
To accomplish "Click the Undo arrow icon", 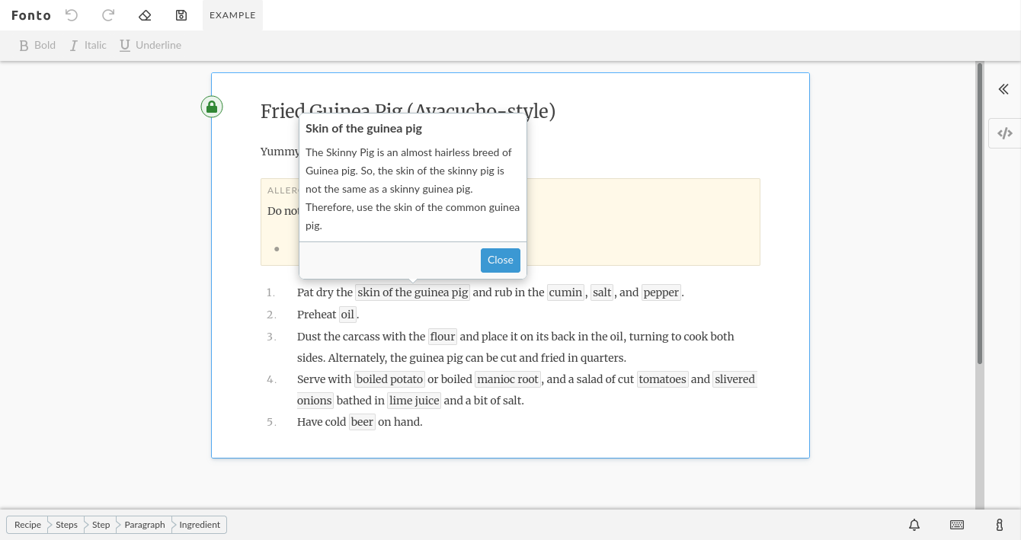I will [72, 15].
